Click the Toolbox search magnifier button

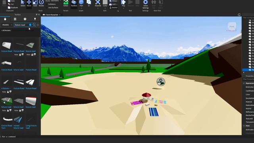point(34,25)
